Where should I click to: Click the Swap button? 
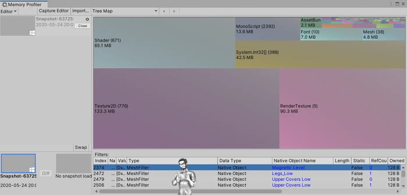[81, 147]
